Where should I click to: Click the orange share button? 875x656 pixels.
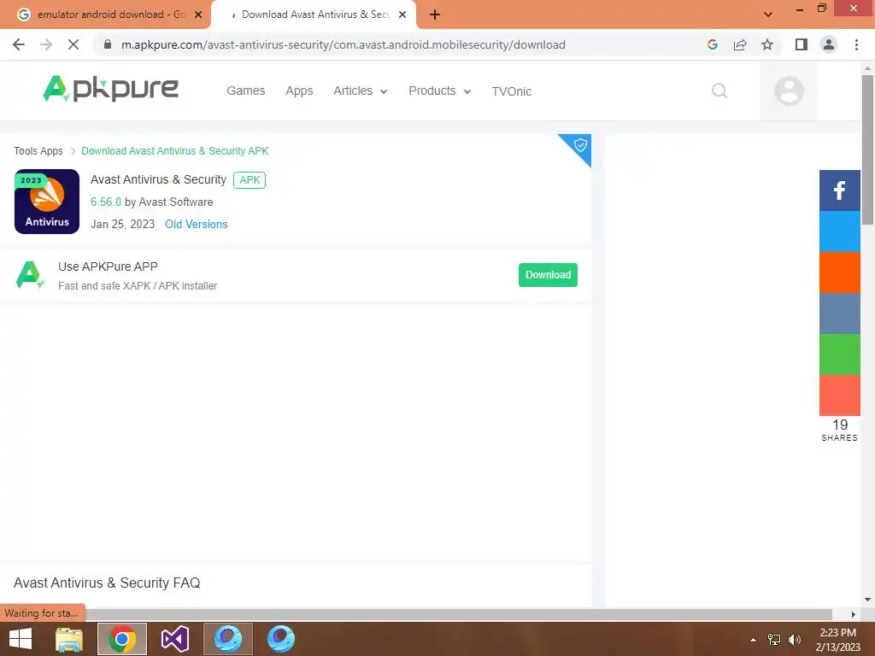[839, 272]
